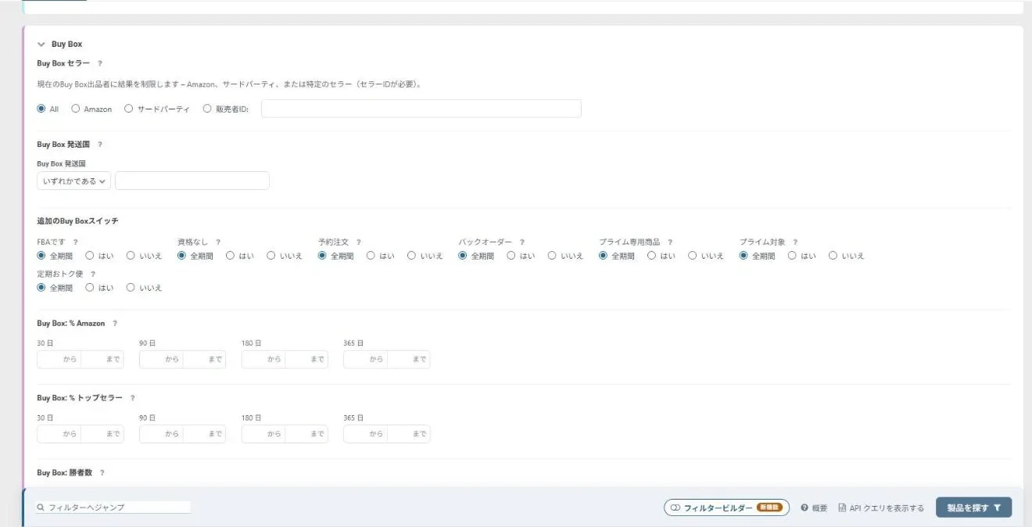Open the 定期おトク便 help icon
1032x527 pixels.
[93, 274]
